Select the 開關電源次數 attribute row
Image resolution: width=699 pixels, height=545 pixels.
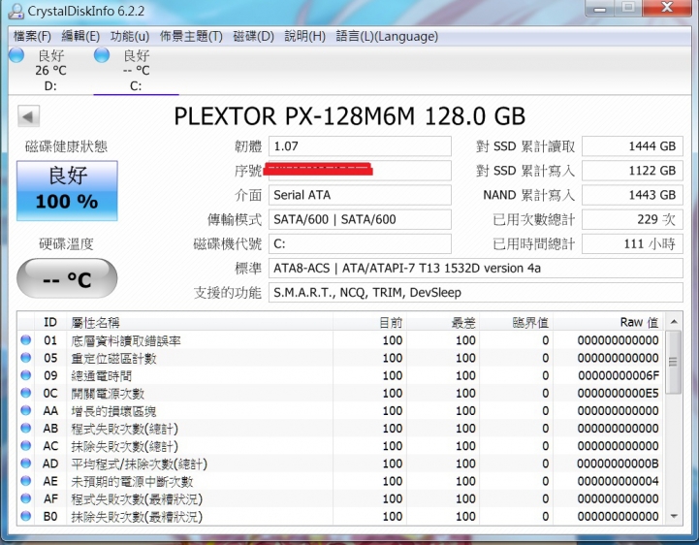click(340, 393)
